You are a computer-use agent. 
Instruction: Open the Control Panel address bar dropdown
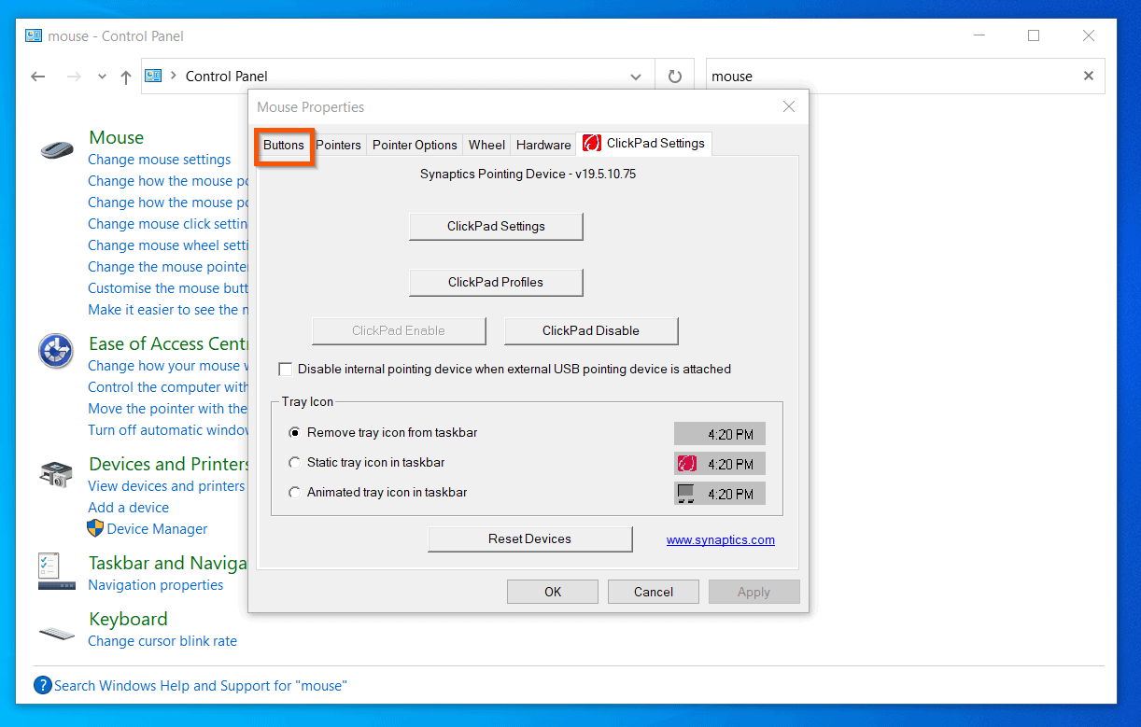click(x=636, y=76)
